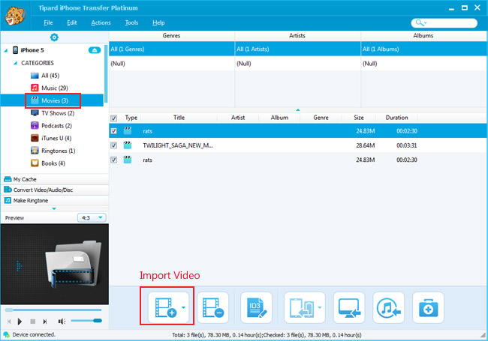Select (Null) under Artists
The width and height of the screenshot is (488, 341).
pyautogui.click(x=298, y=64)
